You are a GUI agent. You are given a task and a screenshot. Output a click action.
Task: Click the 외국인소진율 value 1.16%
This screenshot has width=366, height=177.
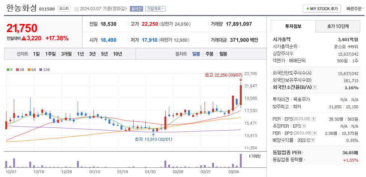coord(351,88)
